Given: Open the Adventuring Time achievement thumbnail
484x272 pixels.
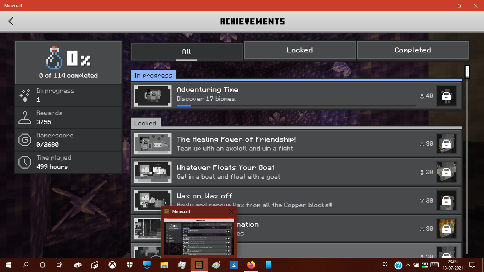Looking at the screenshot, I should (153, 96).
